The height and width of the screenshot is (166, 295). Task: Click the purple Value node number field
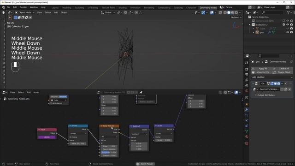pos(47,137)
